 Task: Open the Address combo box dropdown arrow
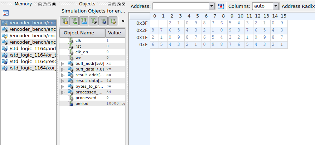click(x=212, y=6)
